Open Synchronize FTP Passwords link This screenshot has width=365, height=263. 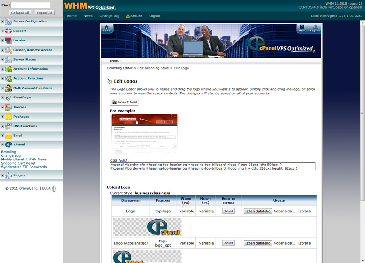point(24,167)
